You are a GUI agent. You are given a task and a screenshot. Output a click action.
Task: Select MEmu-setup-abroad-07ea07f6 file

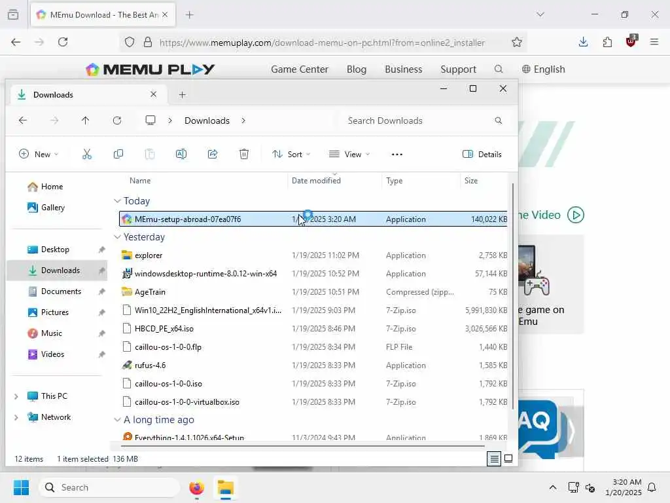(313, 219)
